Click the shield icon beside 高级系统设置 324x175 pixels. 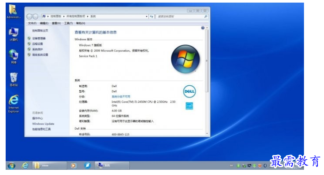29,55
